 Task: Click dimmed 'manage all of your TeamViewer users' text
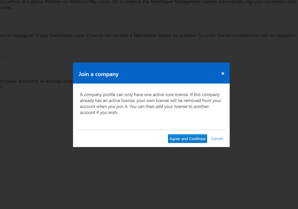click(49, 35)
